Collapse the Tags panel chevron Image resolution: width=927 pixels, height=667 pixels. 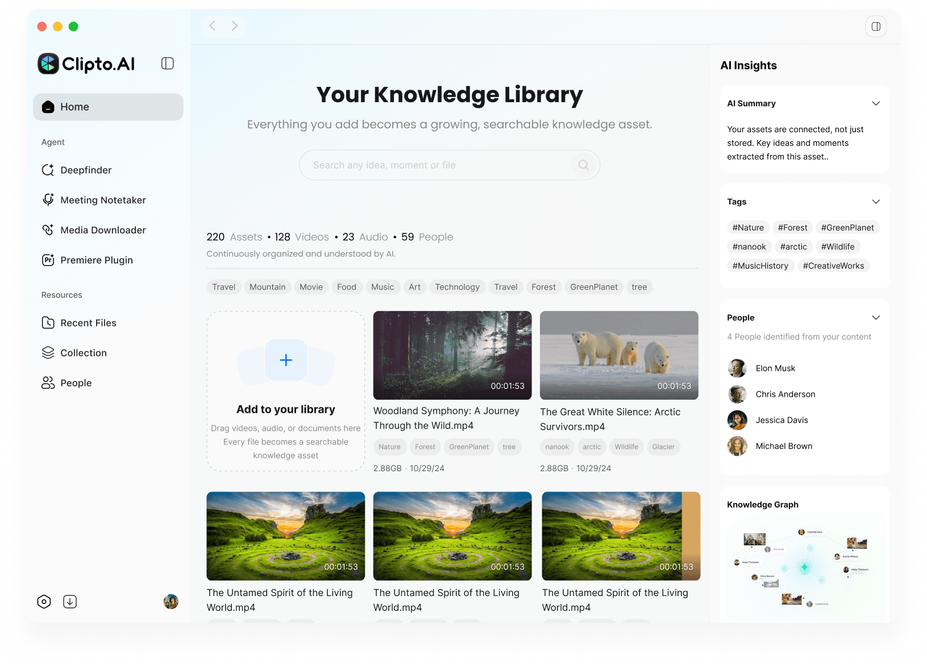876,202
